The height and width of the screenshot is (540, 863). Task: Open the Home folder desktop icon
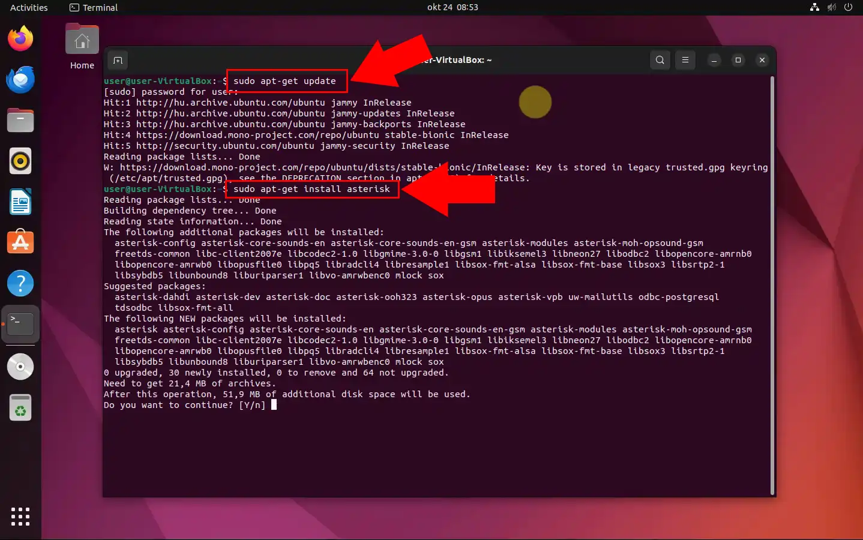coord(82,47)
